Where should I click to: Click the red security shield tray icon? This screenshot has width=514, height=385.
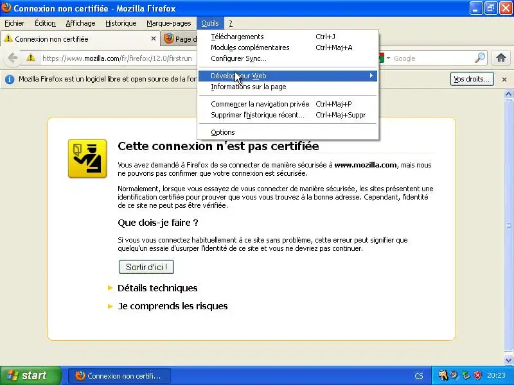[477, 375]
